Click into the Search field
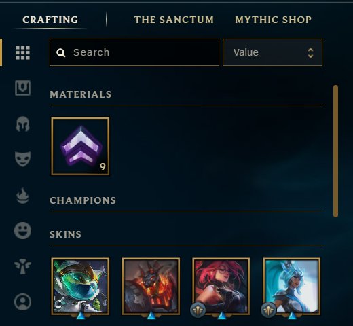The height and width of the screenshot is (326, 353). 134,52
